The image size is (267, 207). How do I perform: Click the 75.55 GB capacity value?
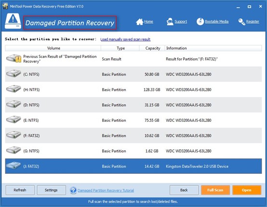point(152,120)
